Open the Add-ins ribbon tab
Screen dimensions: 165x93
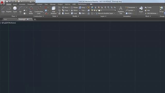coord(67,4)
